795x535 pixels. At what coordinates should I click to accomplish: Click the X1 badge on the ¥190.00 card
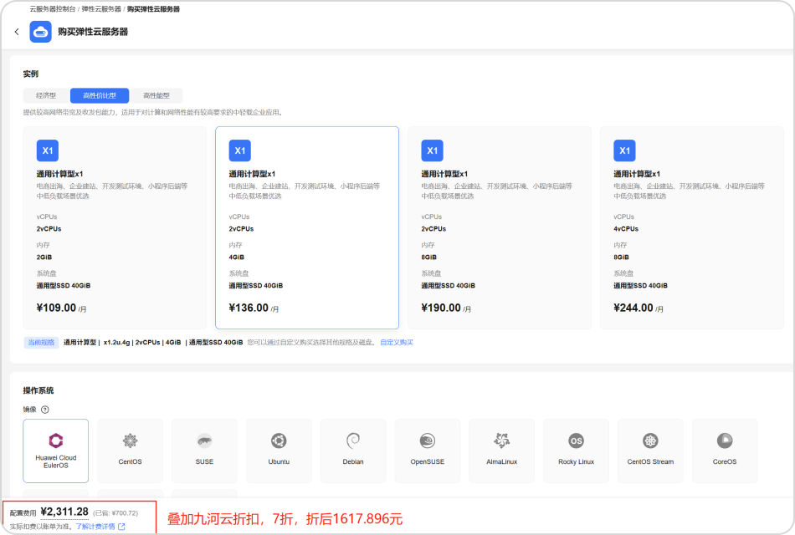pos(433,150)
